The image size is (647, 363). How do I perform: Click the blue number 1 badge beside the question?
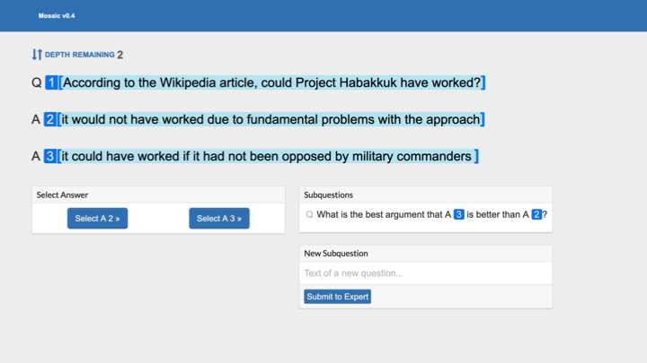point(52,83)
